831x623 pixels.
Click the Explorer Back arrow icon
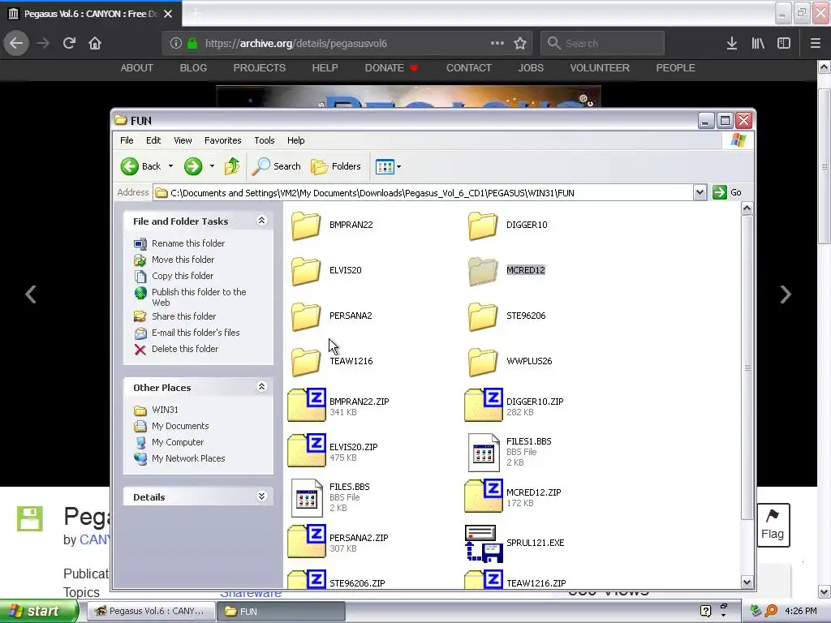[129, 166]
